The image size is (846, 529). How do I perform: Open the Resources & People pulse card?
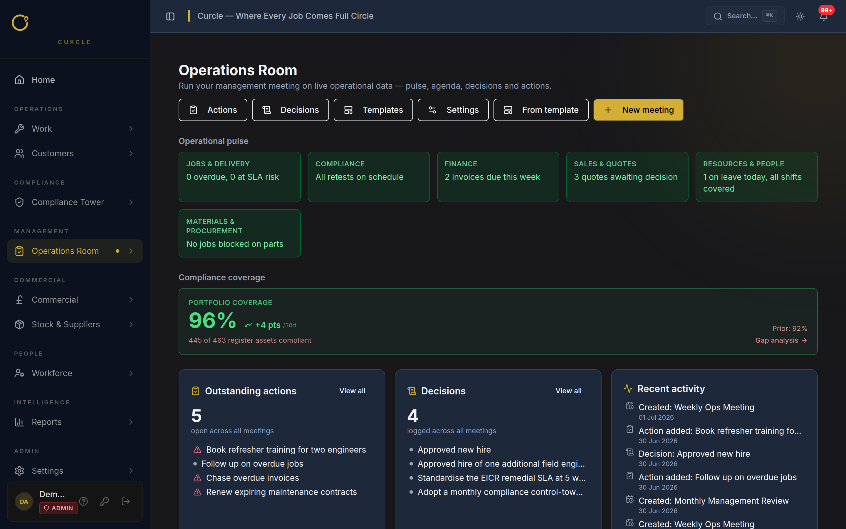pos(756,177)
